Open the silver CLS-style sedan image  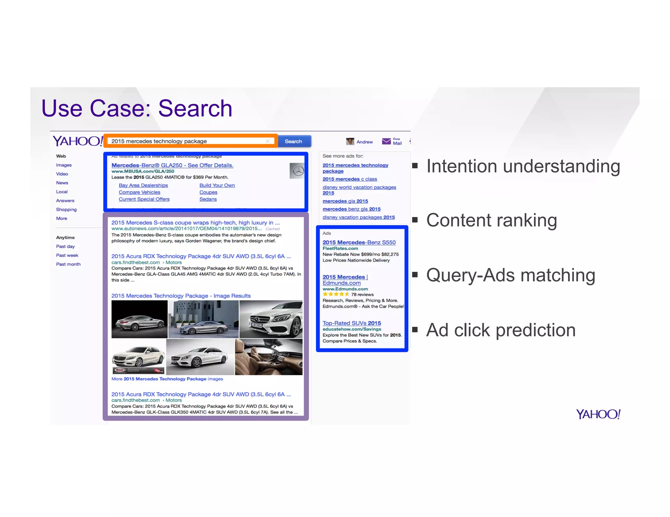[201, 357]
